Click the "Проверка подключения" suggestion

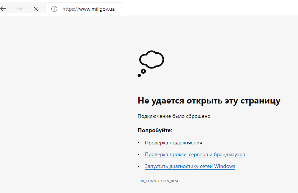coord(173,143)
